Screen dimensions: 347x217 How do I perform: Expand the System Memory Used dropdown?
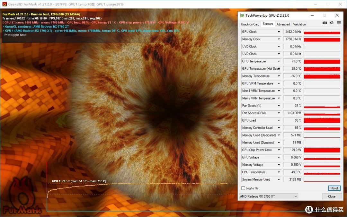click(279, 180)
